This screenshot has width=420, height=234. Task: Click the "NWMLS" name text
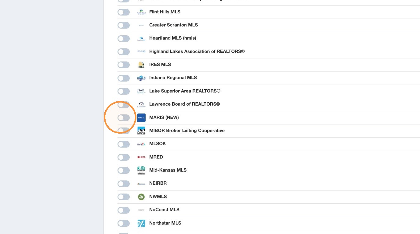pyautogui.click(x=158, y=197)
